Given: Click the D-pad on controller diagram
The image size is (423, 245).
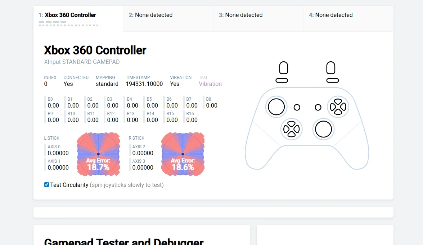Looking at the screenshot, I should tap(291, 129).
